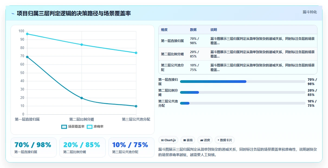The image size is (328, 168).
Task: Click the 70% / 98% table cell
Action: [x=195, y=41]
